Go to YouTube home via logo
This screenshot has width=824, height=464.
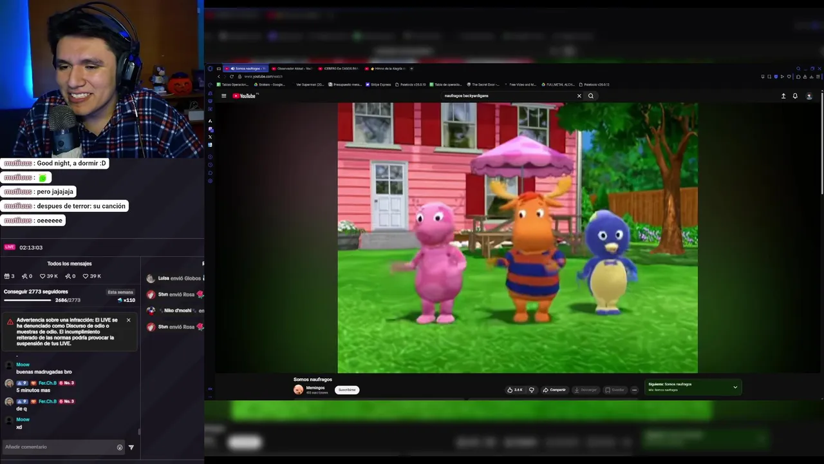245,96
